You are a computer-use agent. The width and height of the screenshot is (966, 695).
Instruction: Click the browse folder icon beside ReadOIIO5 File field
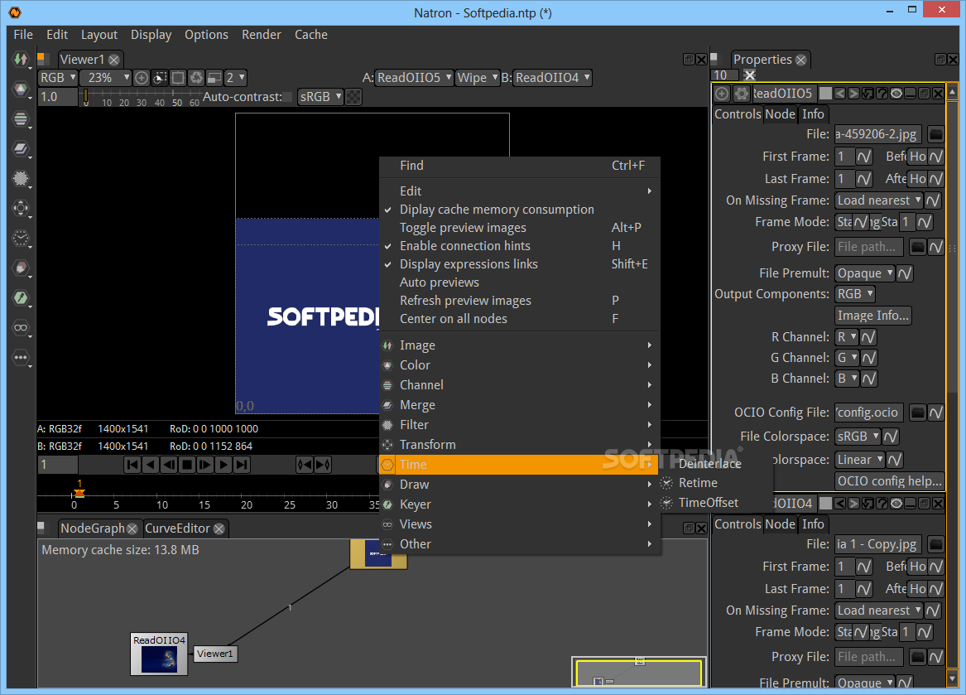pos(935,134)
